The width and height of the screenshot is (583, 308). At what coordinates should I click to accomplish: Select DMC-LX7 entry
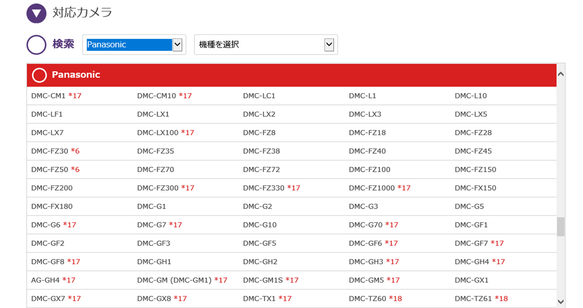point(47,133)
